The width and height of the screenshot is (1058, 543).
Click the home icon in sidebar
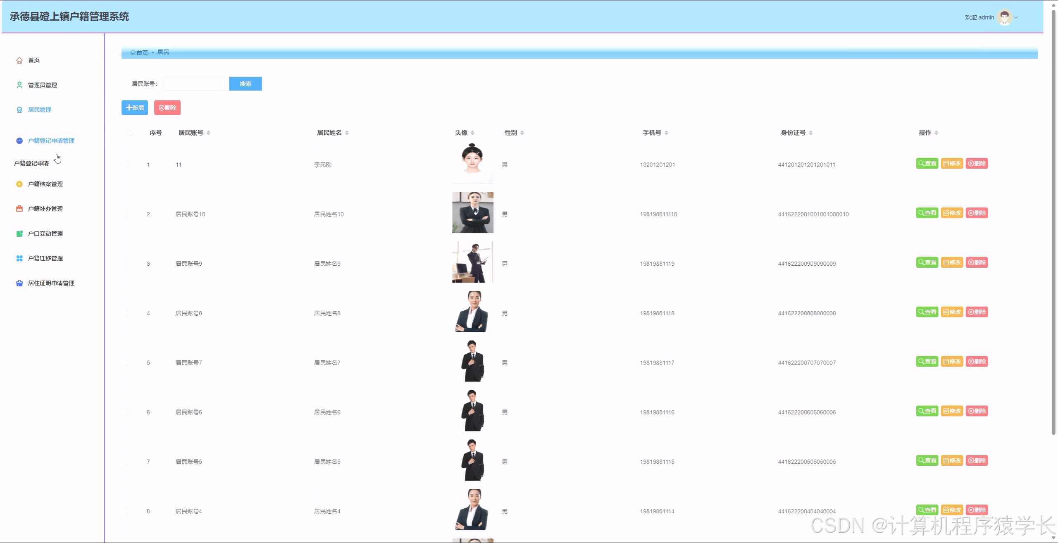19,60
